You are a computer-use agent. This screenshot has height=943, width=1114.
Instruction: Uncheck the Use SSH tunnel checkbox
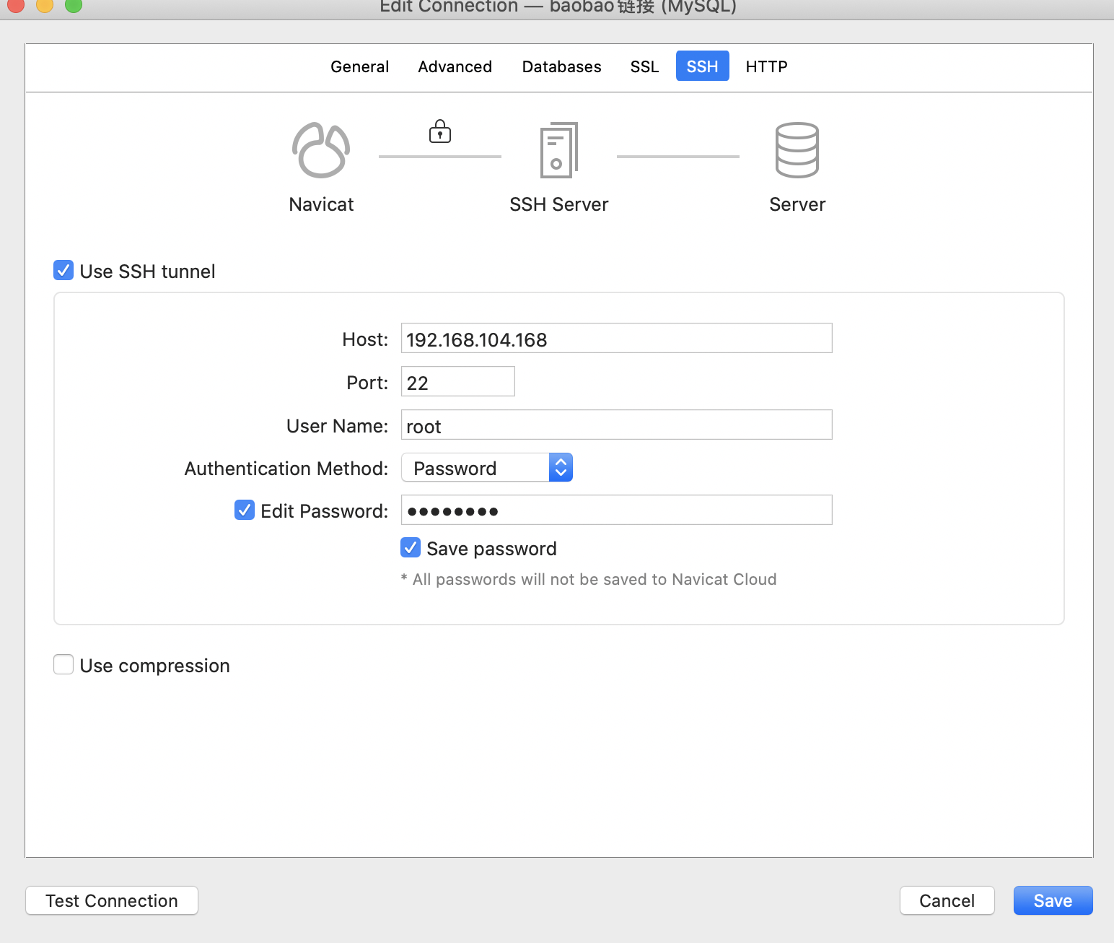(x=63, y=271)
